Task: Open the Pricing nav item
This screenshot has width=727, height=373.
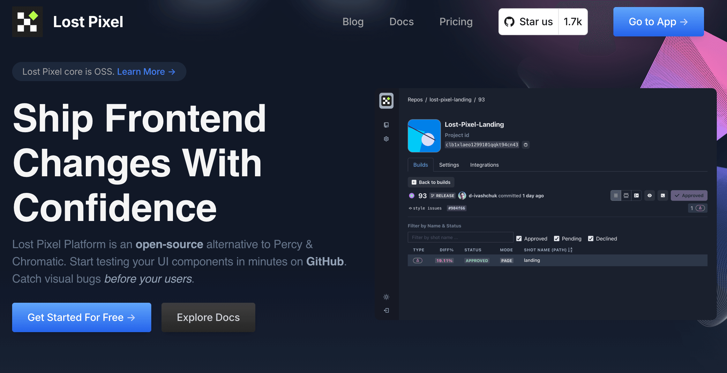Action: tap(456, 22)
